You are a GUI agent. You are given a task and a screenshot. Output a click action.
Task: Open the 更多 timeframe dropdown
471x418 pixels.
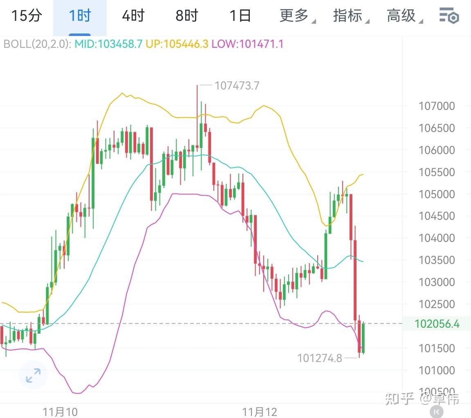(295, 16)
